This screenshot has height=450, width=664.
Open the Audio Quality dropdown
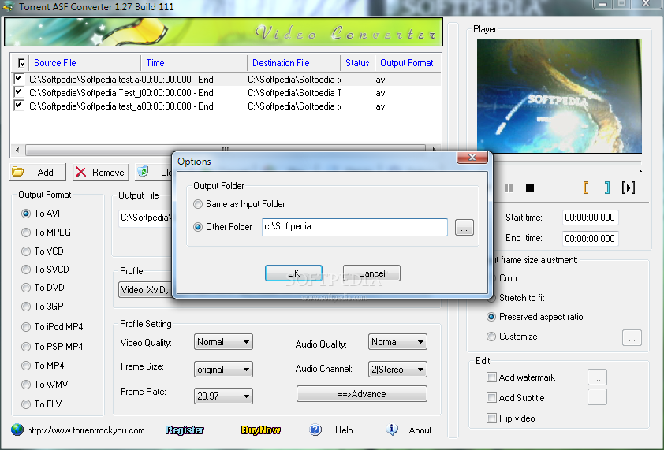pos(397,342)
